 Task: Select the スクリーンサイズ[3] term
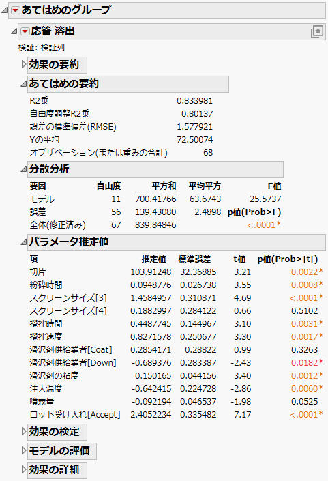pos(68,298)
